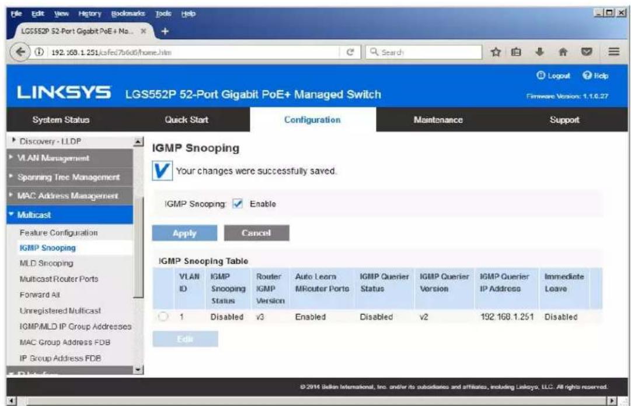Screen dimensions: 631x406
Task: Open the Quick Start tab
Action: click(187, 120)
